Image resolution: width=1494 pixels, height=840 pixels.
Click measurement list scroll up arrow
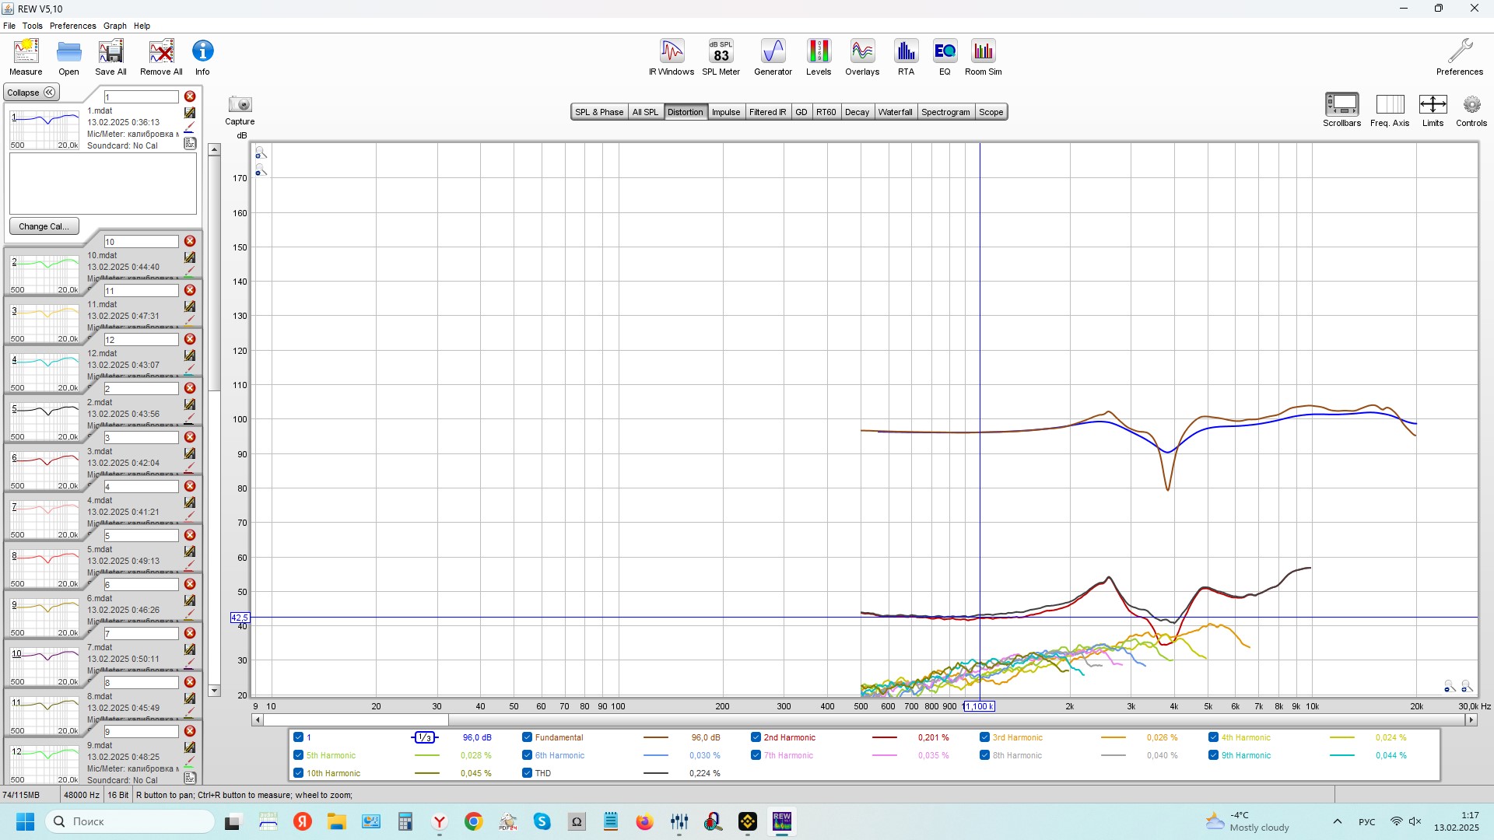[215, 149]
